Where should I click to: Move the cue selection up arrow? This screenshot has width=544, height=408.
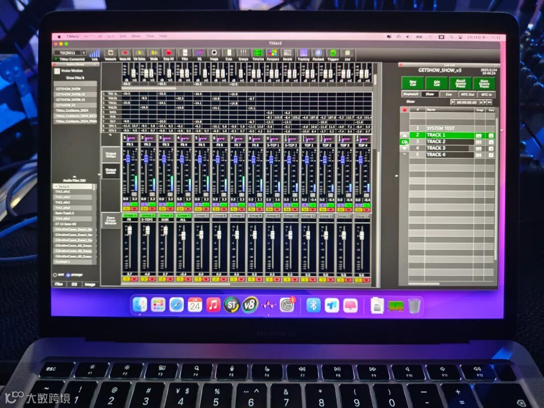coord(404,135)
